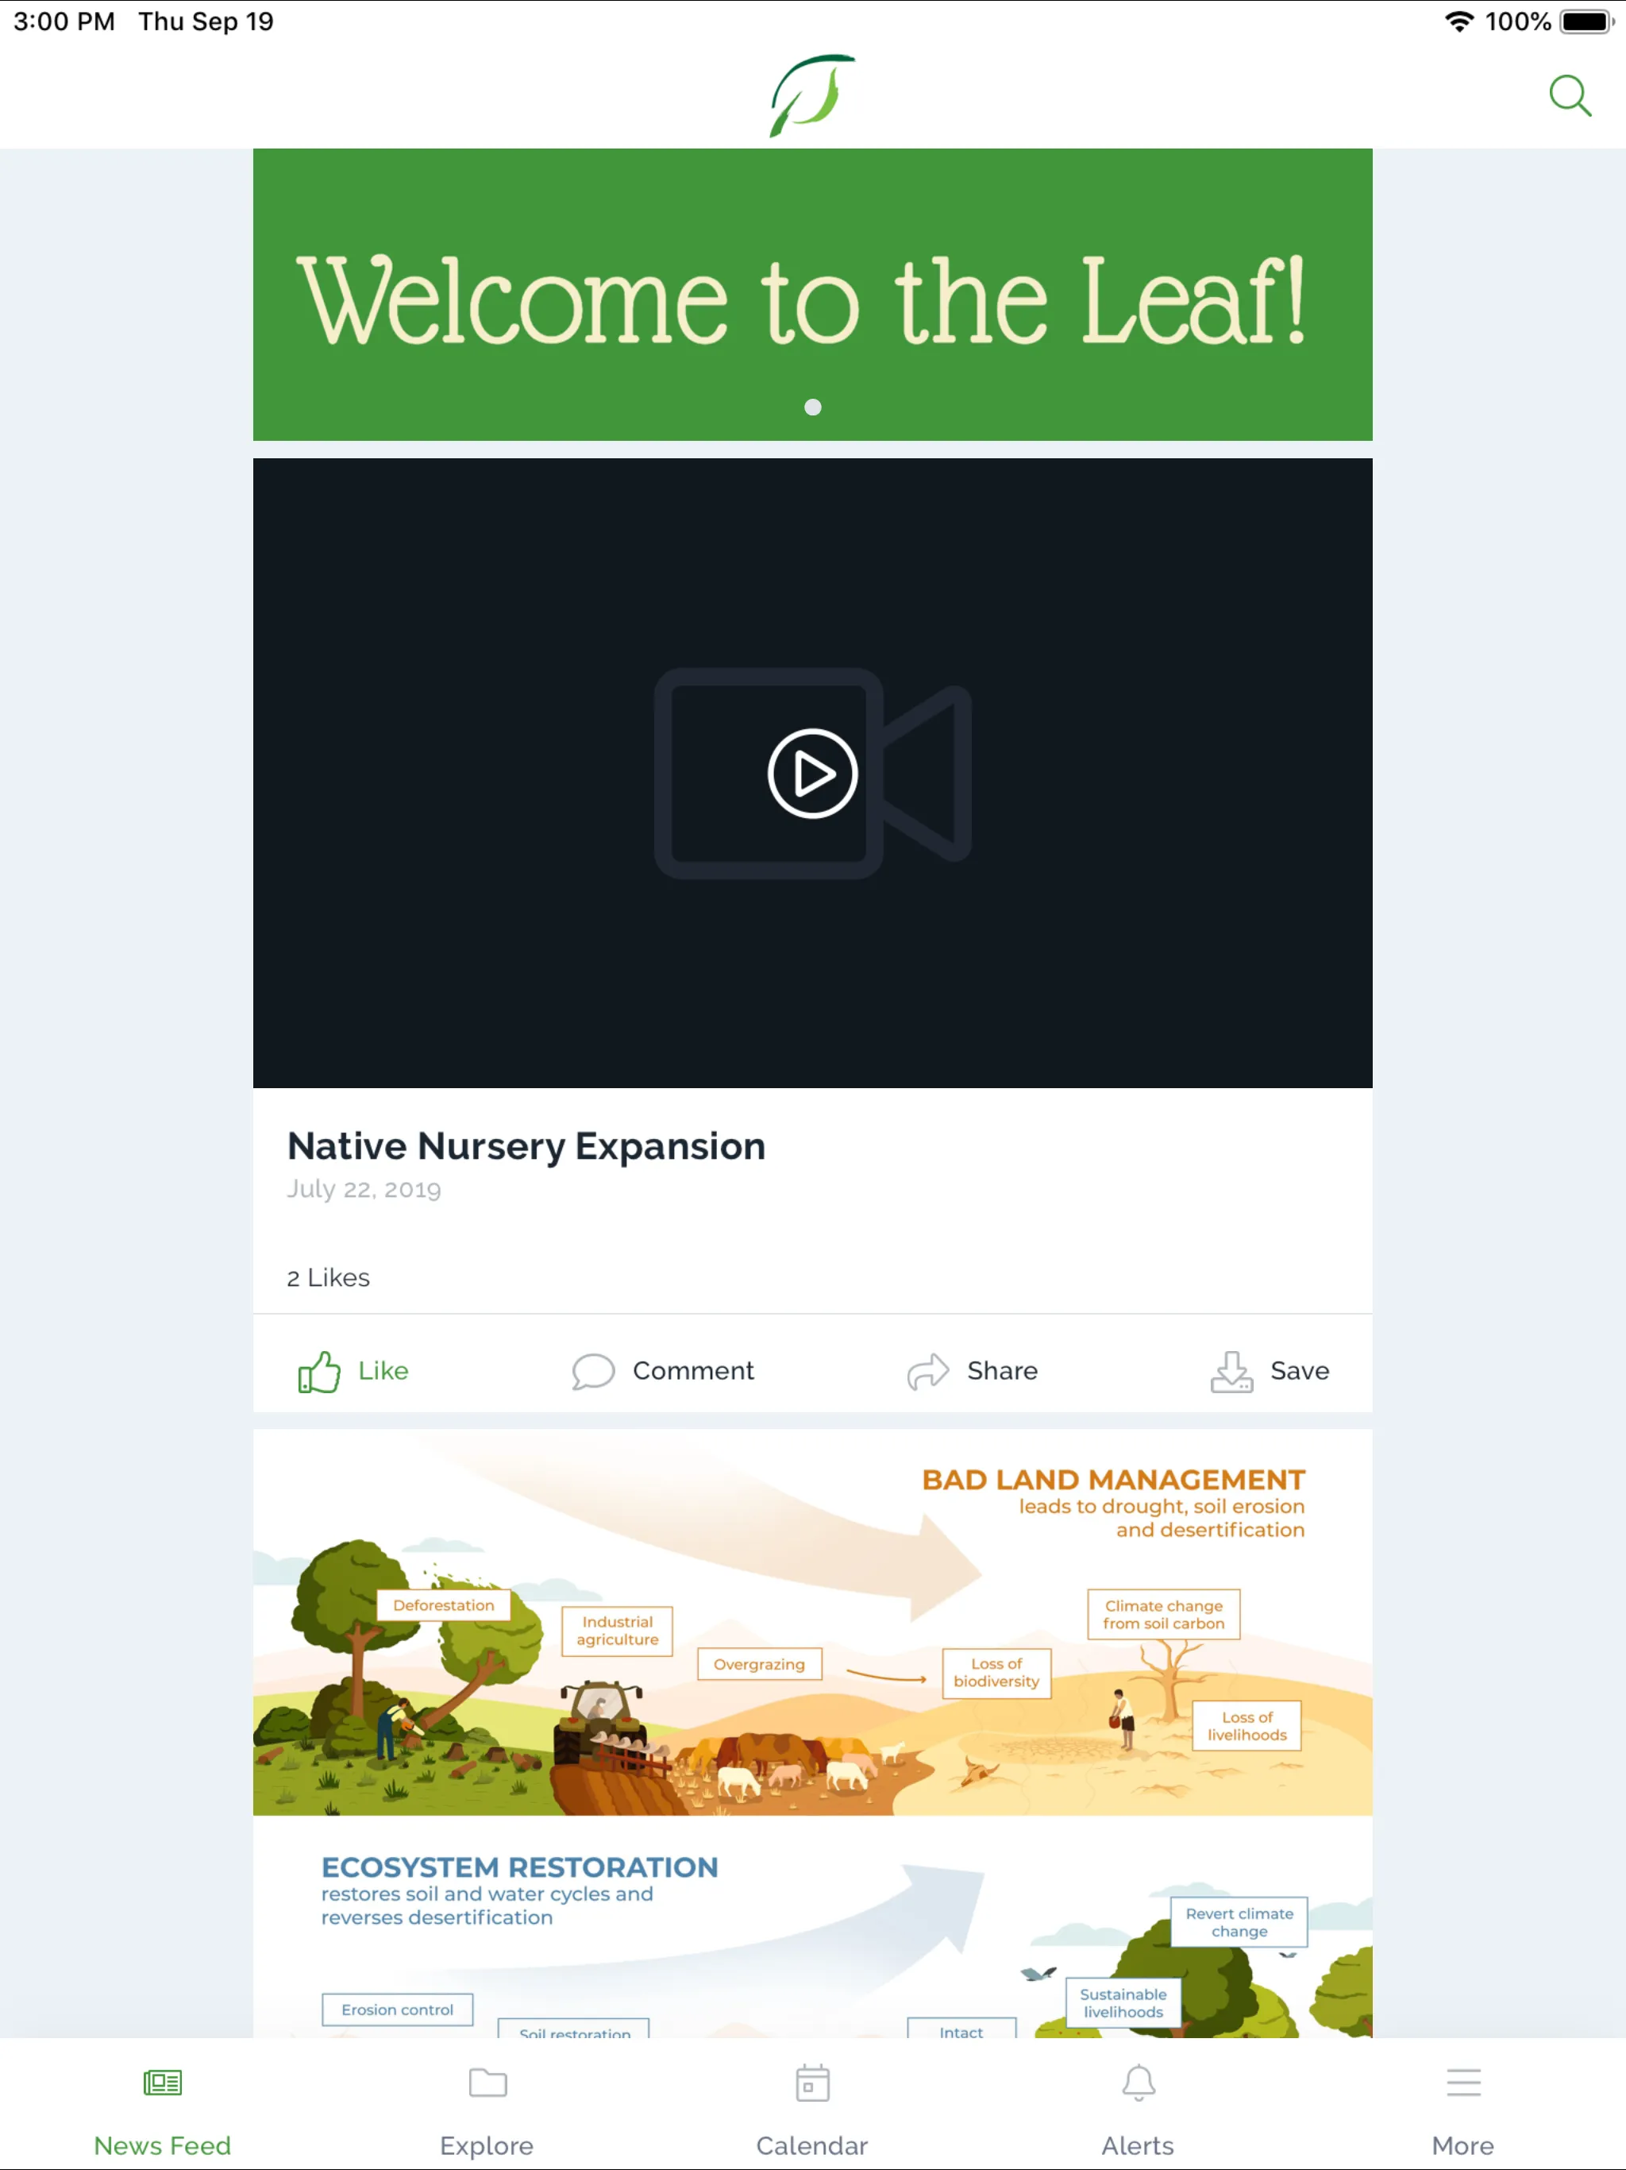Expand the carousel dot indicator
The height and width of the screenshot is (2170, 1626).
pos(813,407)
